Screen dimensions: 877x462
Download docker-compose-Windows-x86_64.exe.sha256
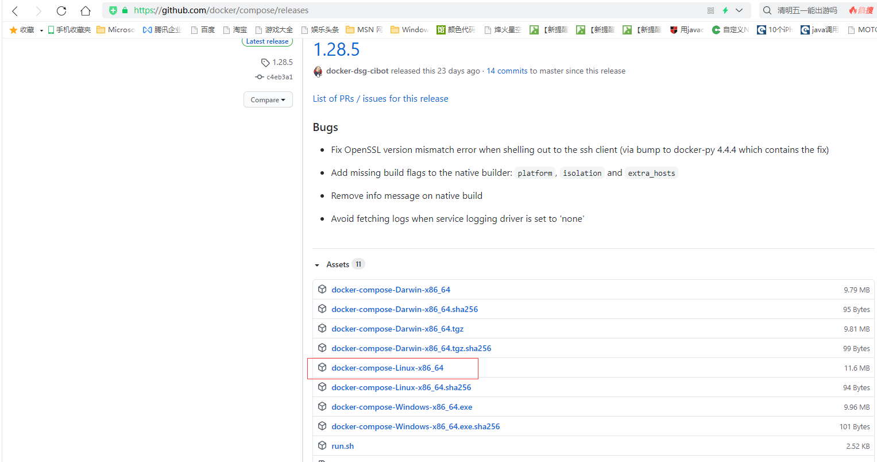pos(415,426)
